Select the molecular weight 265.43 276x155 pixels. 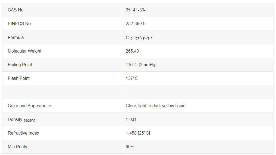tap(132, 51)
